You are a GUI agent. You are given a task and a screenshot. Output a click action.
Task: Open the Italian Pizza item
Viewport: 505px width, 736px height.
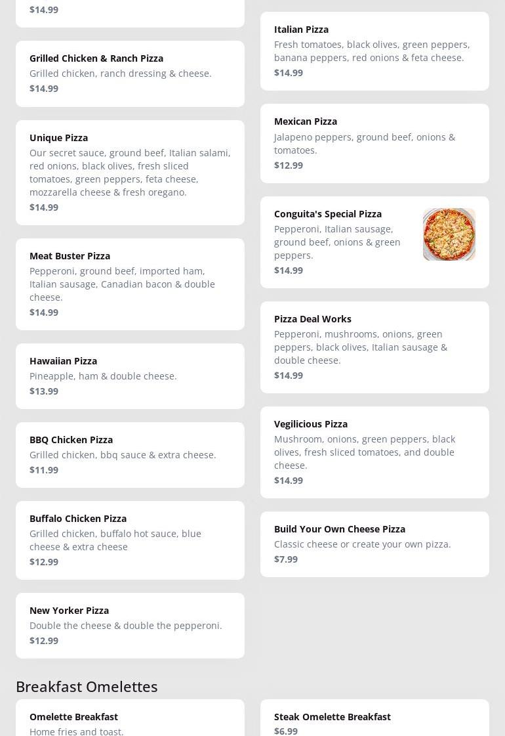(374, 51)
